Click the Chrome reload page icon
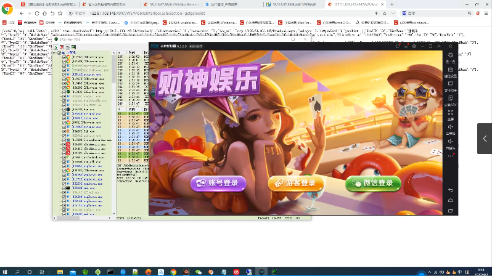Viewport: 492px width, 276px height. coord(38,12)
